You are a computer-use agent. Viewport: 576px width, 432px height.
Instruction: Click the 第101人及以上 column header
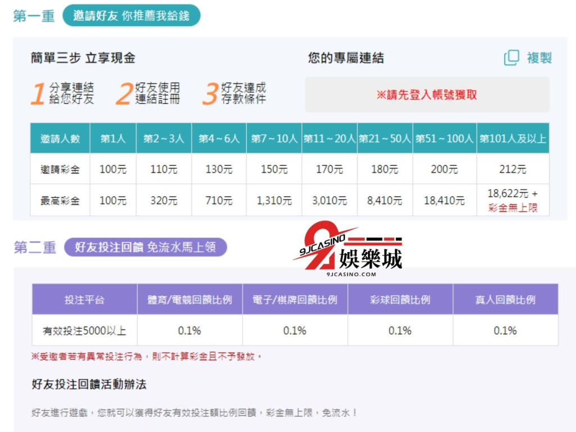pyautogui.click(x=514, y=139)
